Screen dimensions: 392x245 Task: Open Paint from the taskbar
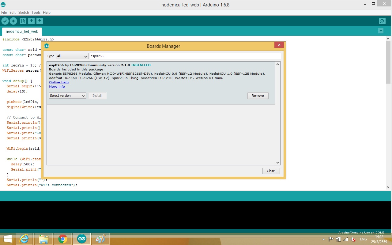click(101, 239)
